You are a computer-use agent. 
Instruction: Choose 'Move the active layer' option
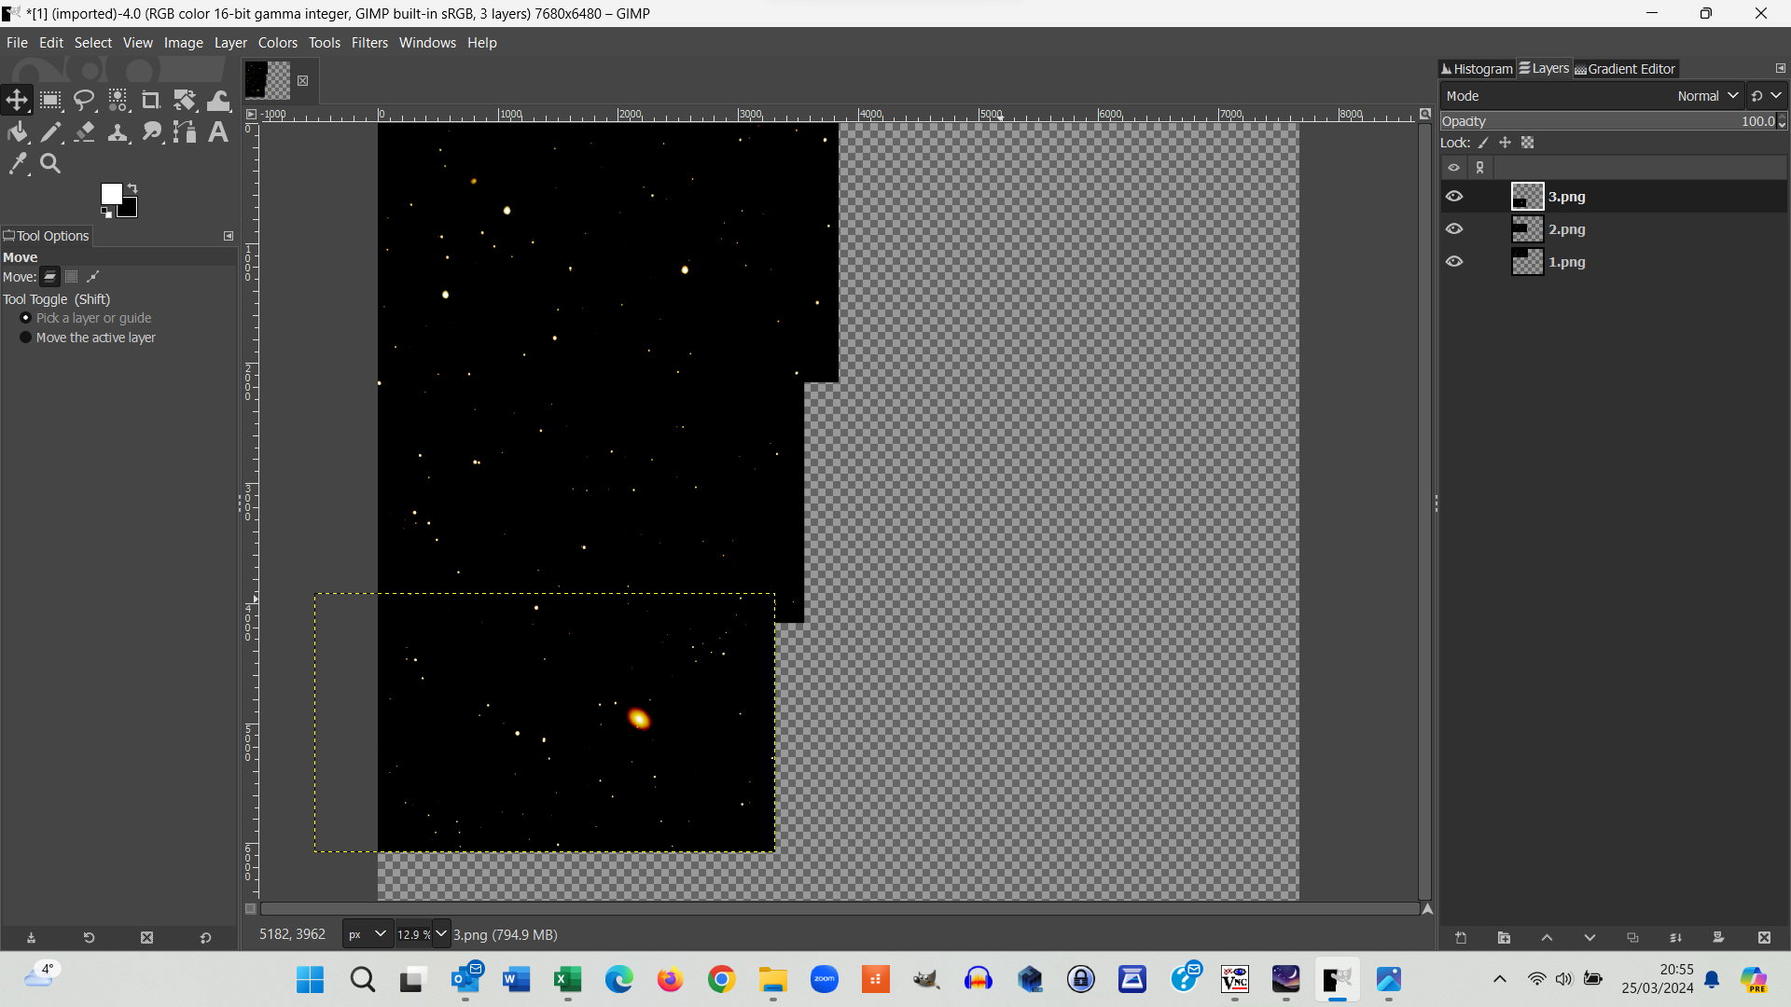click(x=88, y=338)
